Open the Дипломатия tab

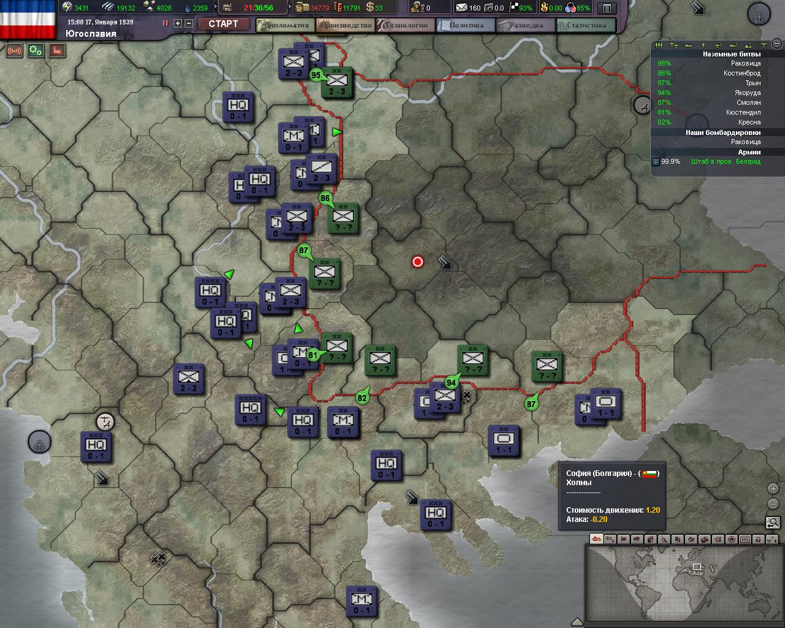285,25
